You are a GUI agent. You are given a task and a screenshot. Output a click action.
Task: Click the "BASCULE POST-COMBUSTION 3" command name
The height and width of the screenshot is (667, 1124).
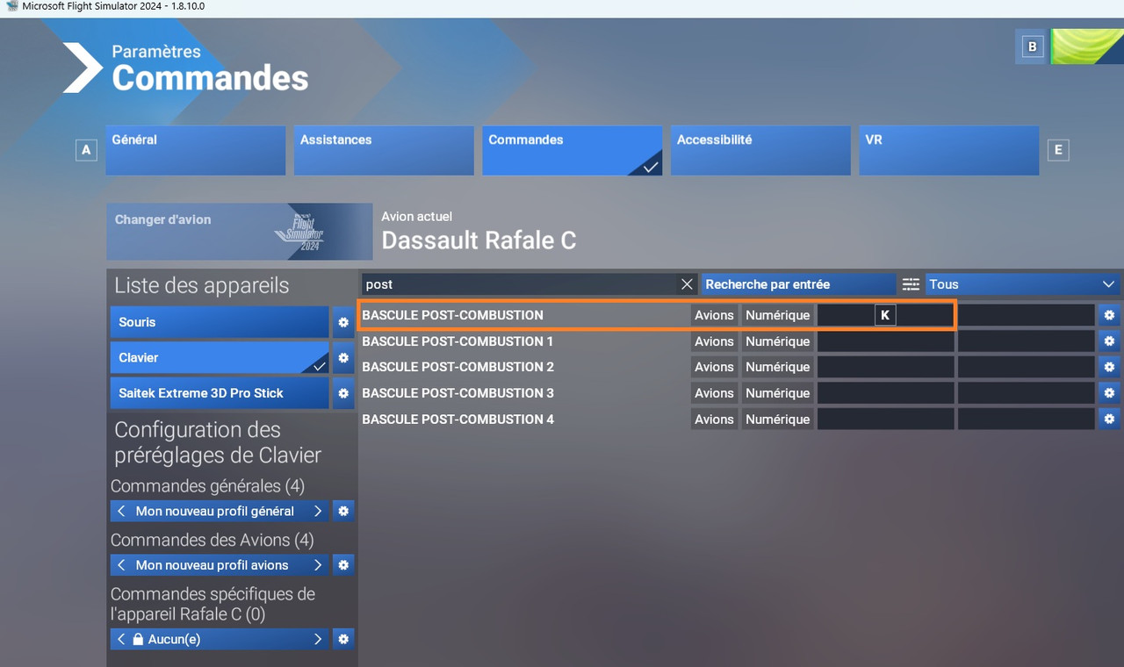pos(458,393)
